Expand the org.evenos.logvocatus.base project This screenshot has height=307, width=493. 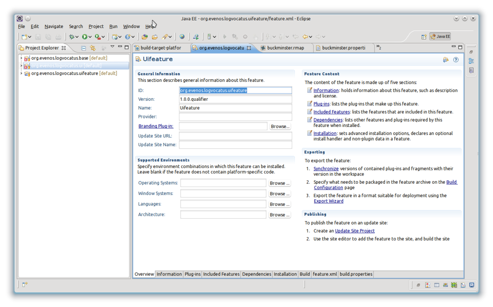point(21,58)
